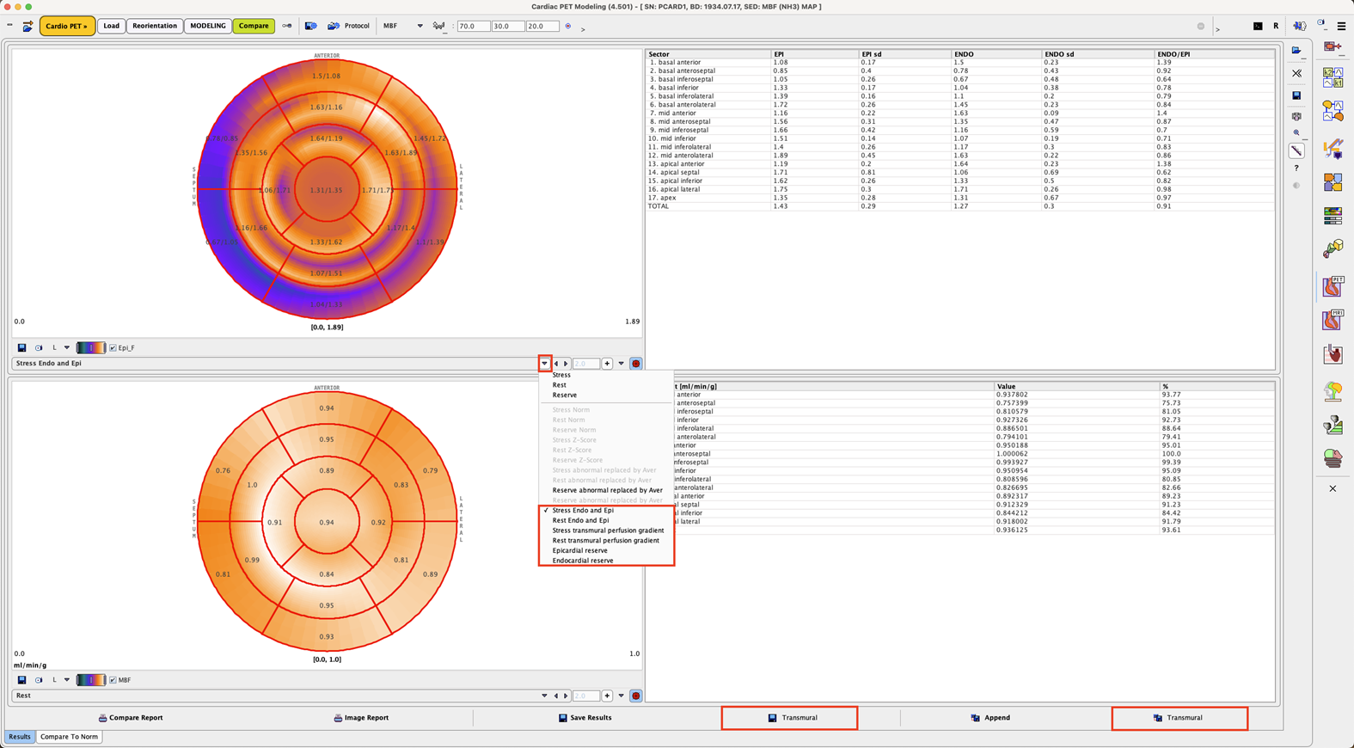Open the upper plot L color table dropdown
The image size is (1354, 748).
[x=66, y=348]
